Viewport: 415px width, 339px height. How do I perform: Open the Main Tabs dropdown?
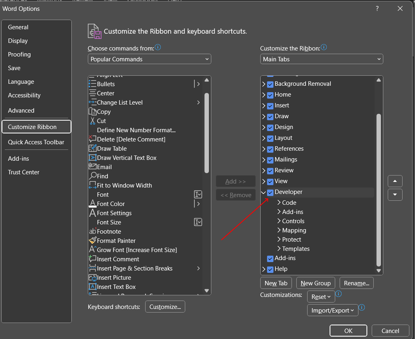[x=322, y=59]
